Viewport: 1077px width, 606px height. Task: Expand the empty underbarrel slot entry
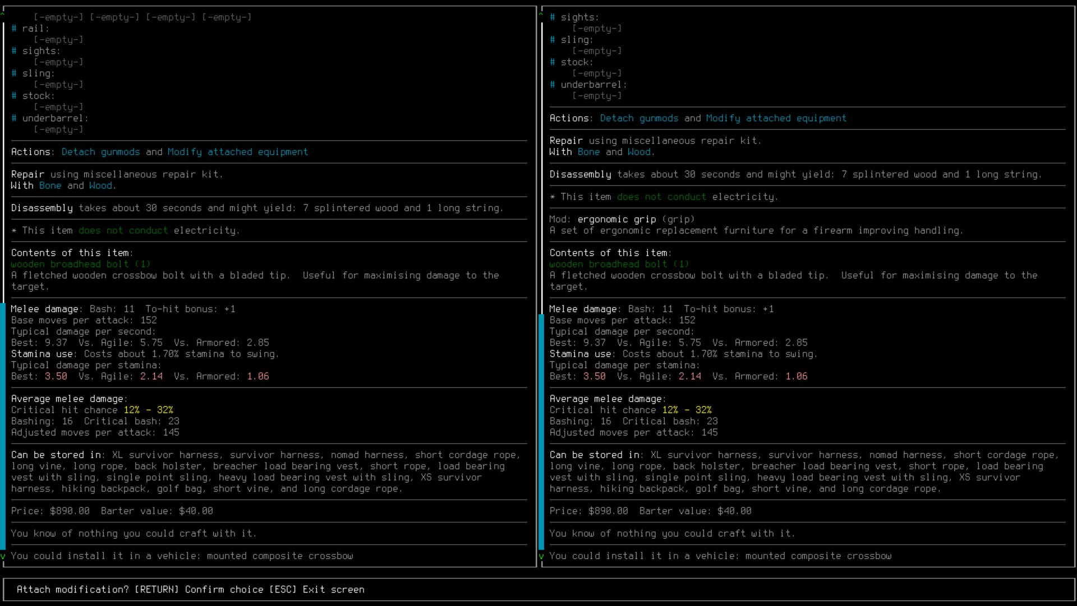[58, 130]
